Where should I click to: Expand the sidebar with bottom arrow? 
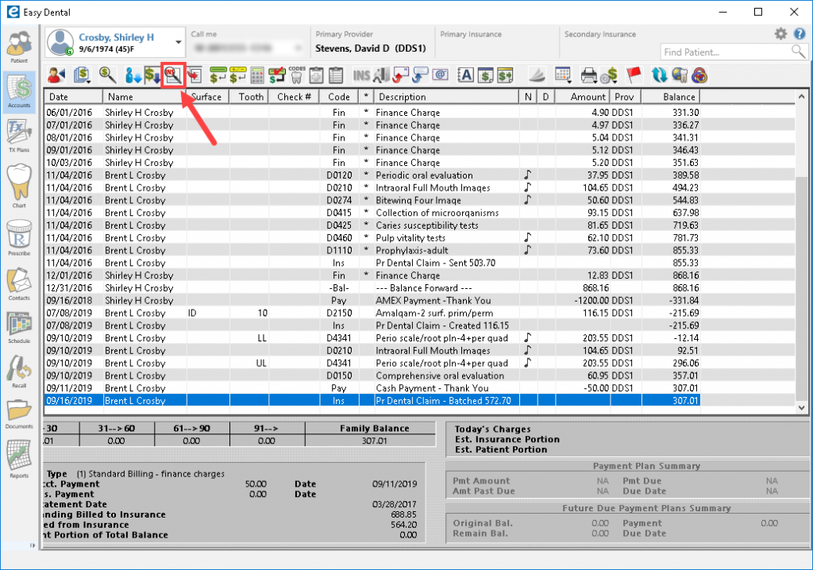tap(32, 545)
